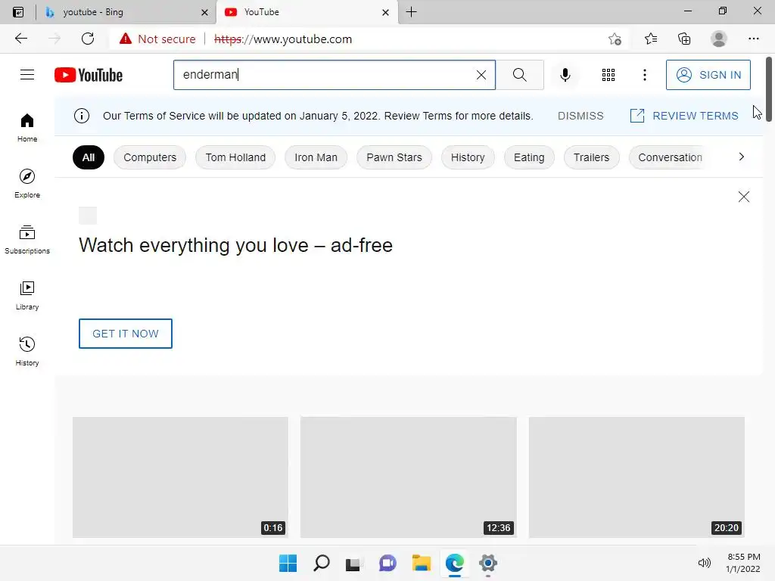Open History in the sidebar
The width and height of the screenshot is (775, 581).
click(27, 351)
